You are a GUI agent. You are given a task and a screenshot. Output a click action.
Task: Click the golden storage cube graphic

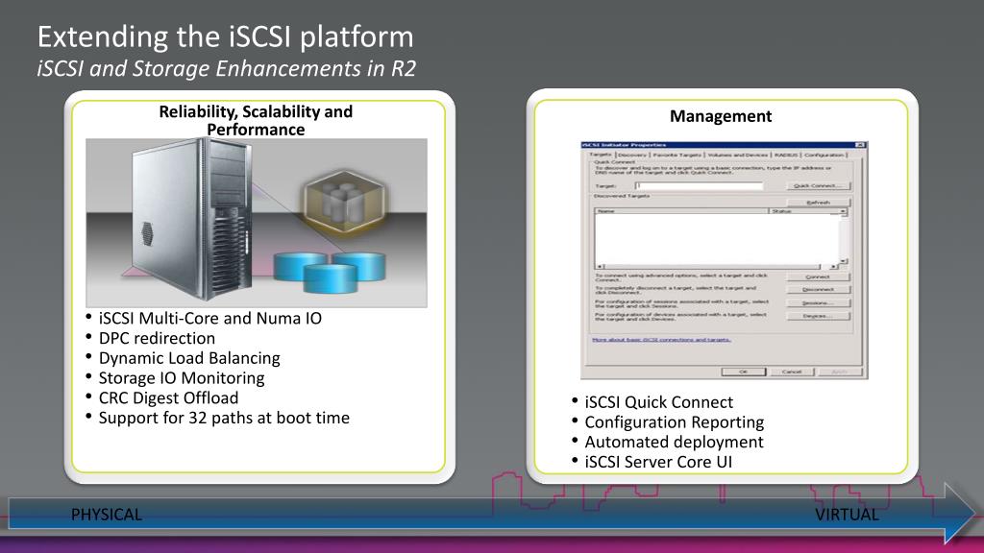click(344, 202)
